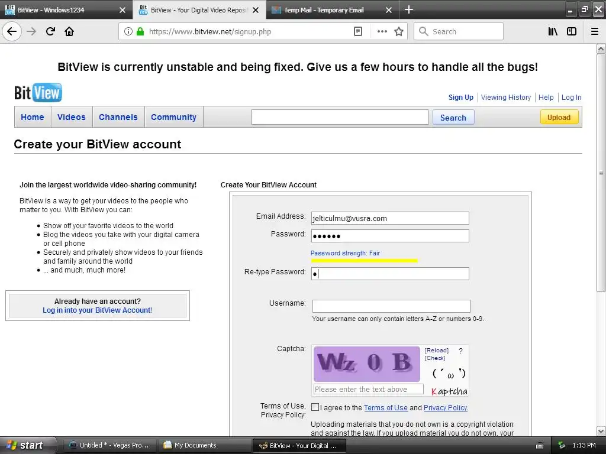Focus the captcha text entry field

click(x=369, y=389)
